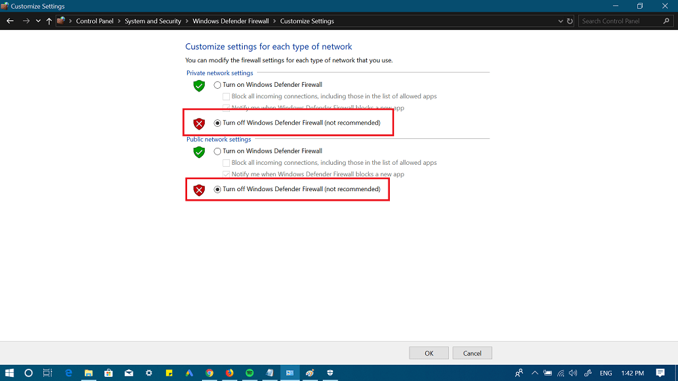Click the volume speaker icon
Viewport: 678px width, 381px height.
coord(574,373)
